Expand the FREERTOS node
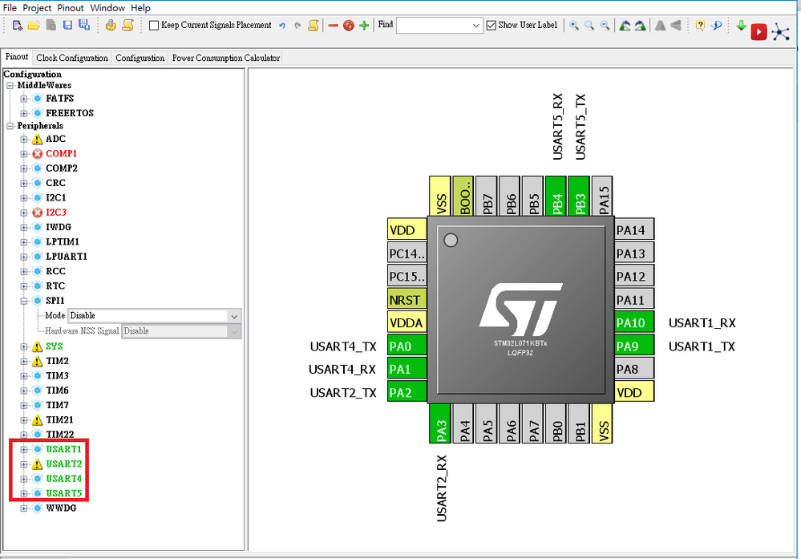Screen dimensions: 801x559 pos(23,113)
